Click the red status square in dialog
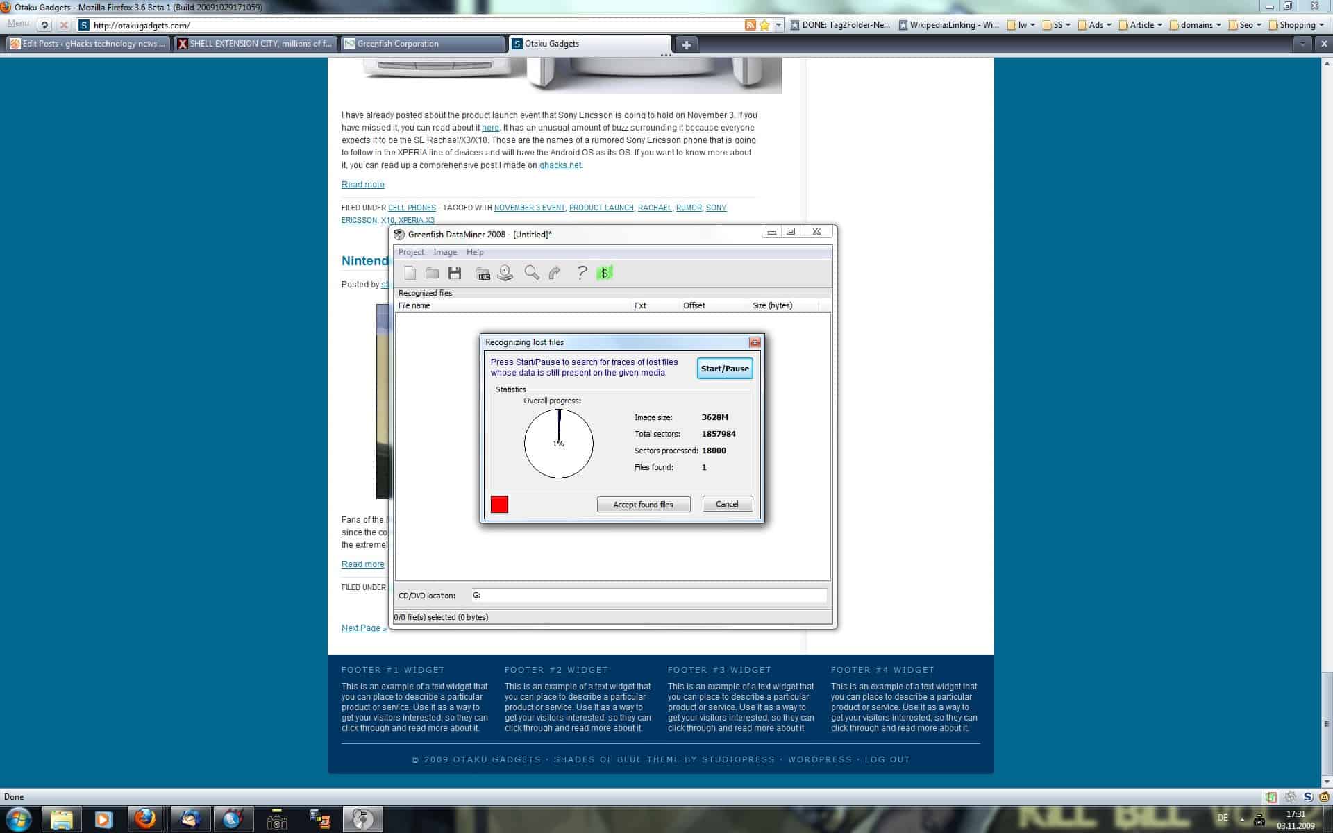Image resolution: width=1333 pixels, height=833 pixels. click(x=499, y=505)
